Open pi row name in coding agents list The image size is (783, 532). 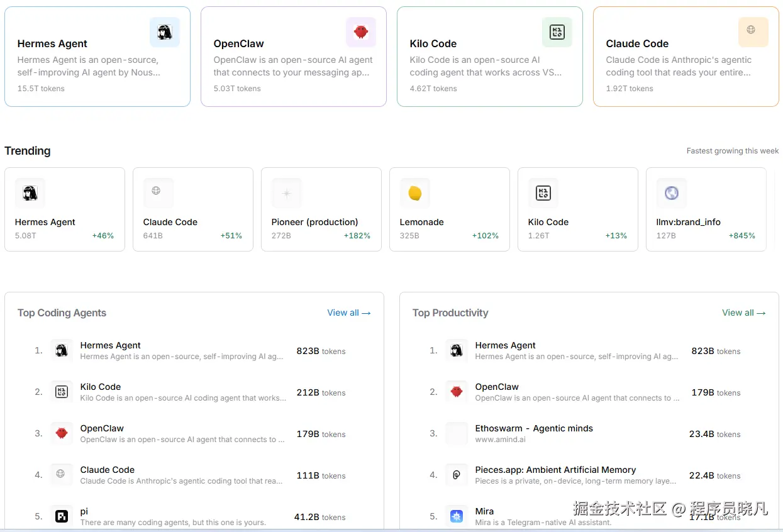pyautogui.click(x=84, y=511)
